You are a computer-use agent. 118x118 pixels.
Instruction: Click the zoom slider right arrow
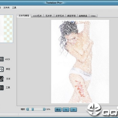coord(44,109)
